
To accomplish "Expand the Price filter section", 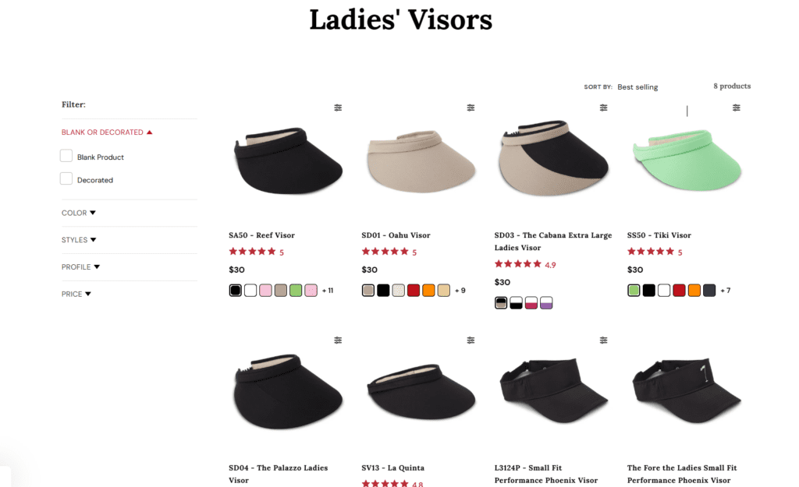I will pos(76,294).
